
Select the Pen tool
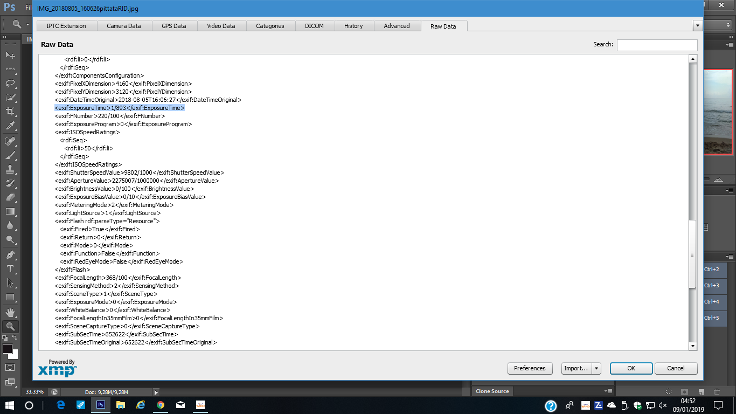[10, 254]
